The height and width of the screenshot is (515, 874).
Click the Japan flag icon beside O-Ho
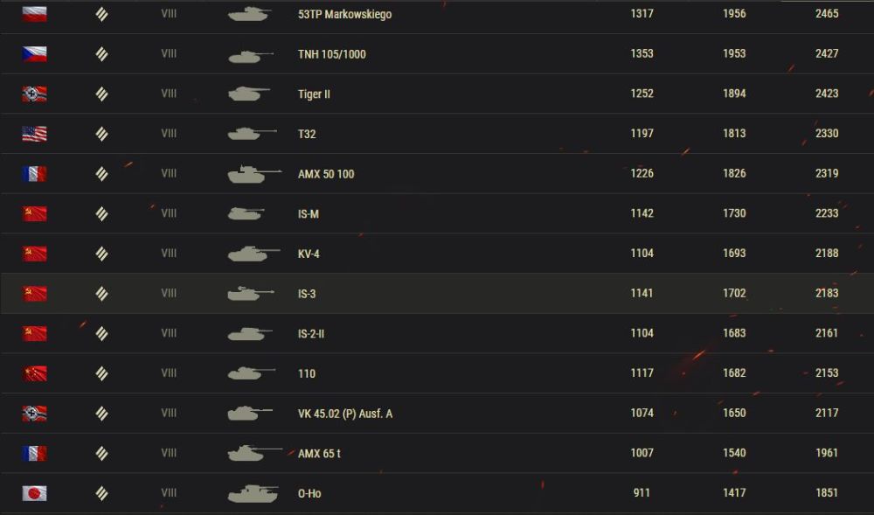point(35,493)
